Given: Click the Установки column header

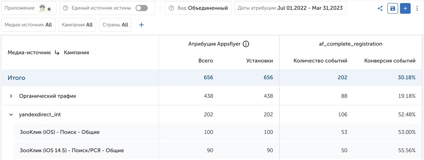Looking at the screenshot, I should pos(259,61).
